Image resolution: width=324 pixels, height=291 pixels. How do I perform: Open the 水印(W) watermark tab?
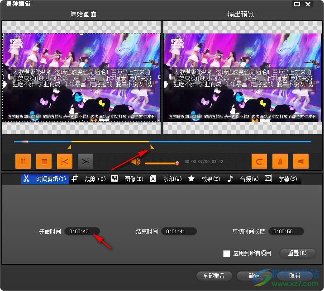(166, 179)
